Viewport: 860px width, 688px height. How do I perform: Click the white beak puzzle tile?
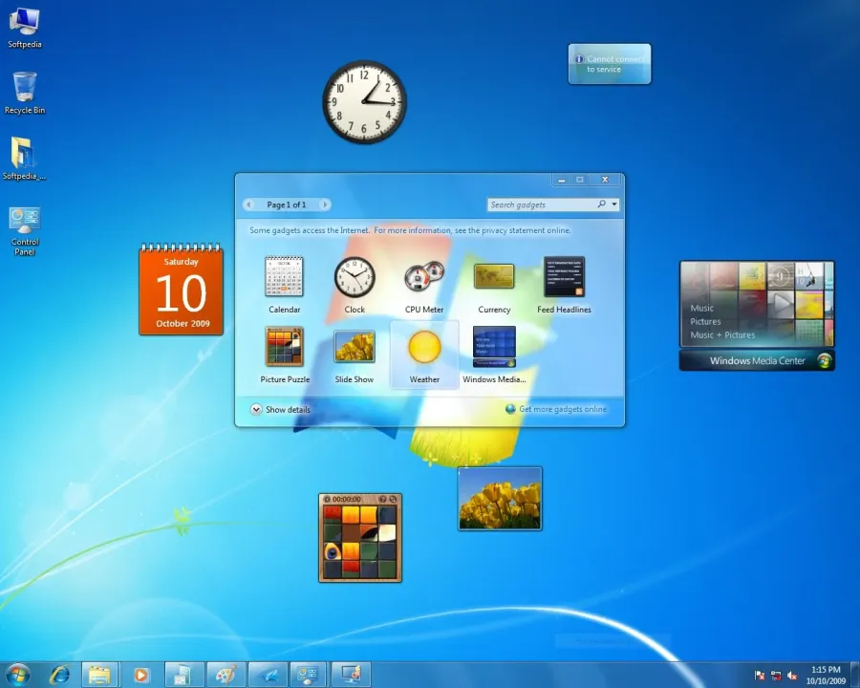point(387,533)
